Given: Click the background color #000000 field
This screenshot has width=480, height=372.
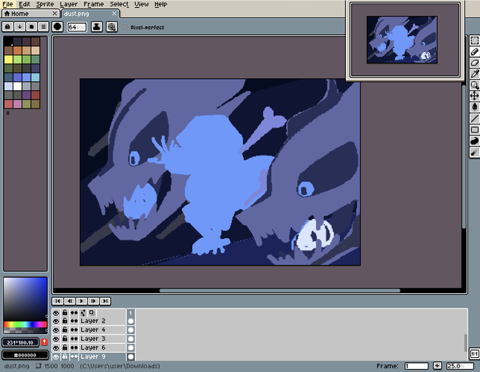Looking at the screenshot, I should coord(25,355).
